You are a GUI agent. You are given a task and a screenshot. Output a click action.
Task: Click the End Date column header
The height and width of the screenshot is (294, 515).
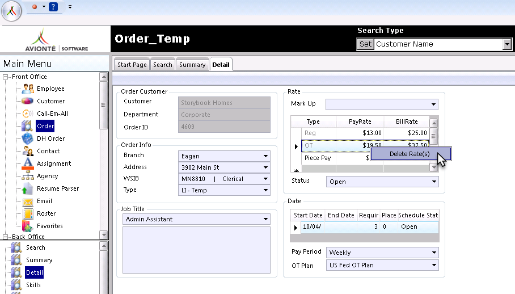pyautogui.click(x=341, y=215)
